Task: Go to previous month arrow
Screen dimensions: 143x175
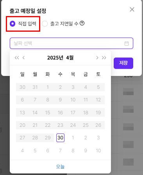Action: (23, 58)
